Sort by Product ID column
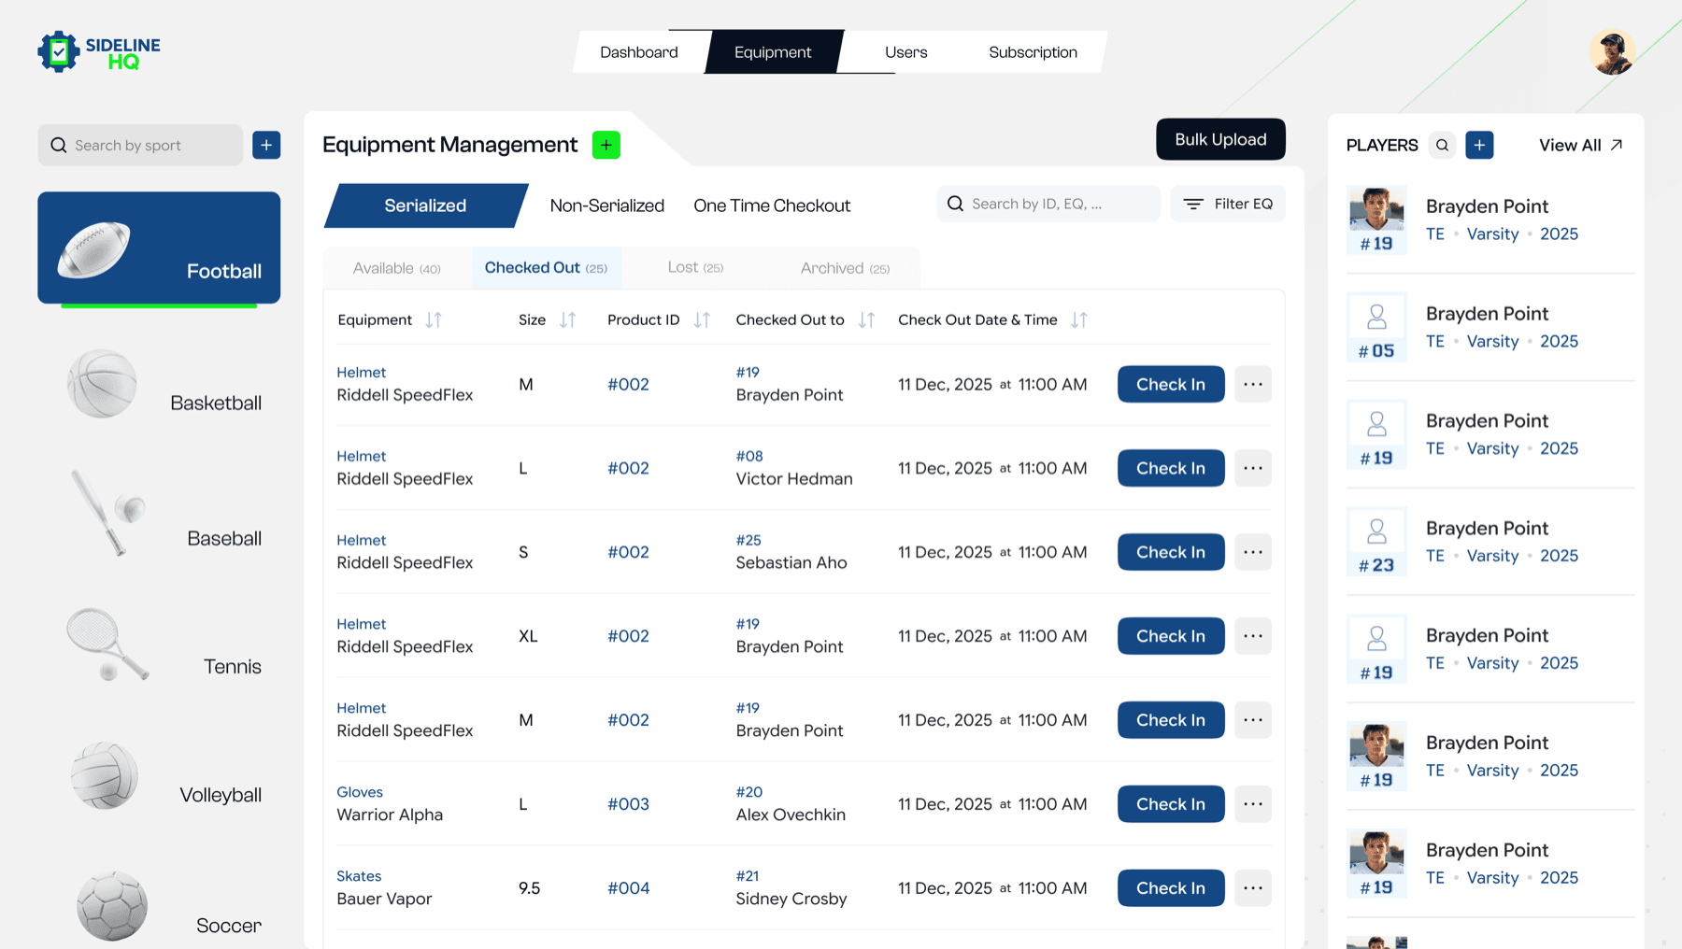 tap(702, 319)
